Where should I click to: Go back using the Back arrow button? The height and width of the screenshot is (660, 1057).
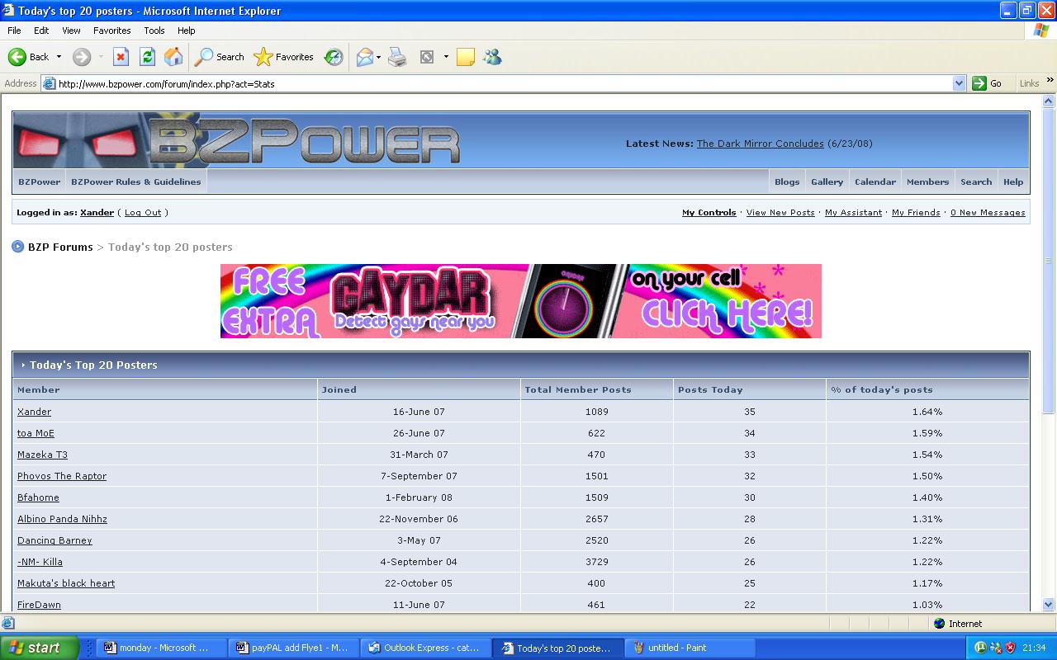[x=28, y=57]
